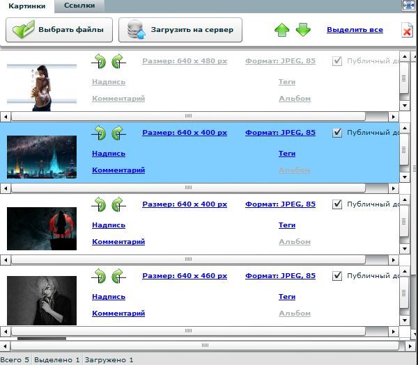Image resolution: width=418 pixels, height=365 pixels.
Task: Click Альбом for 640 x 480 image
Action: click(295, 99)
